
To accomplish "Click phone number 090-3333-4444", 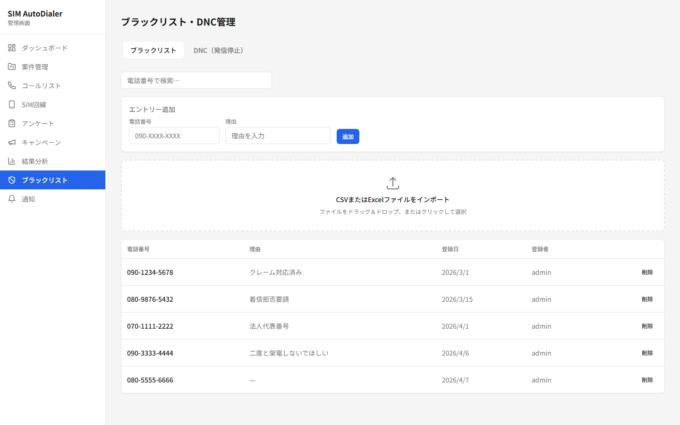I will coord(150,353).
